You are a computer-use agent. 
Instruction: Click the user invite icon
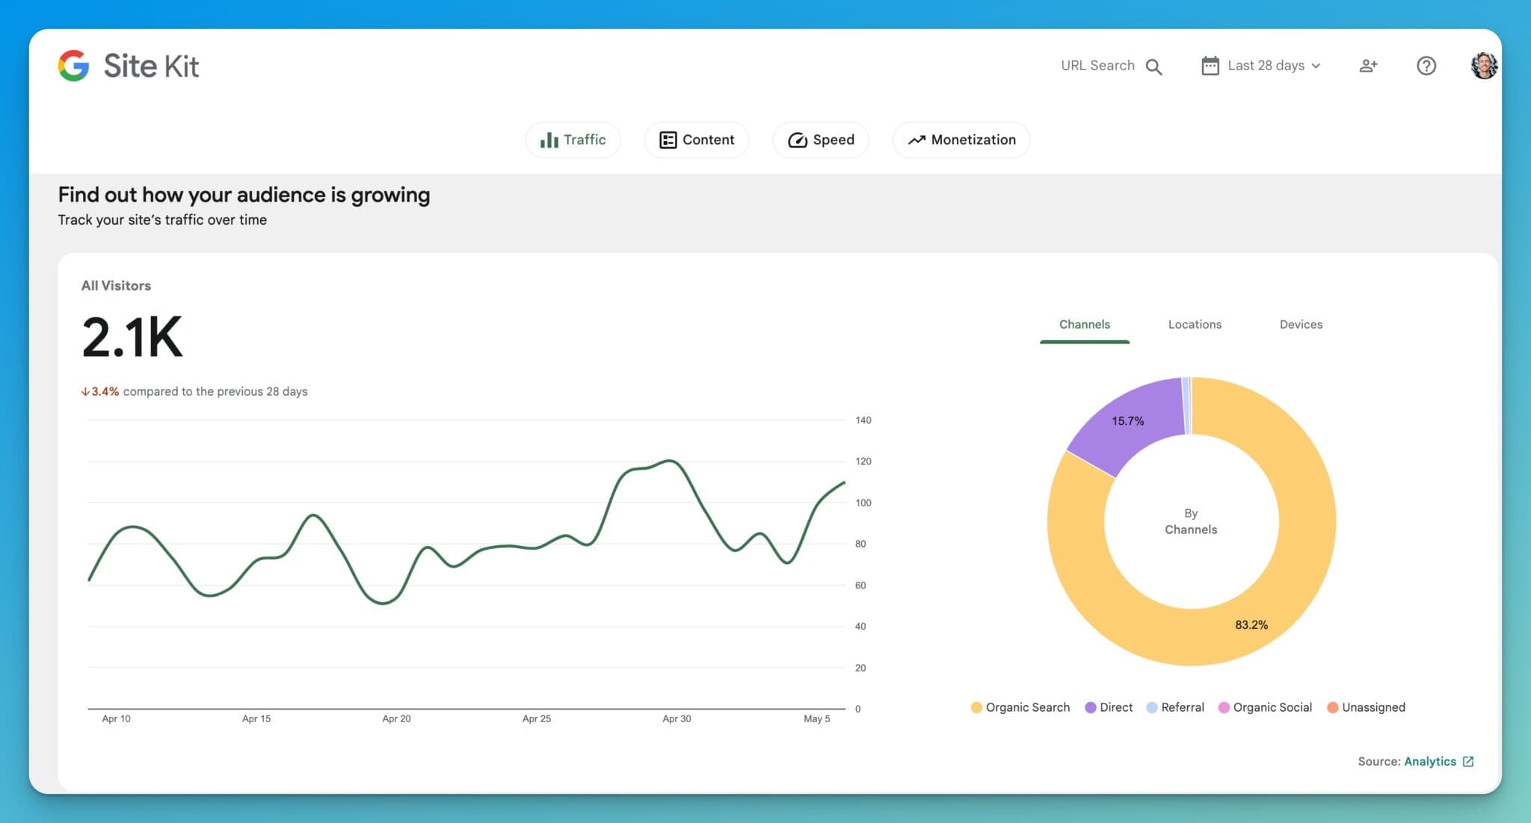point(1369,65)
